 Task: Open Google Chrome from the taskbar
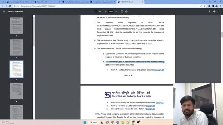[113, 122]
